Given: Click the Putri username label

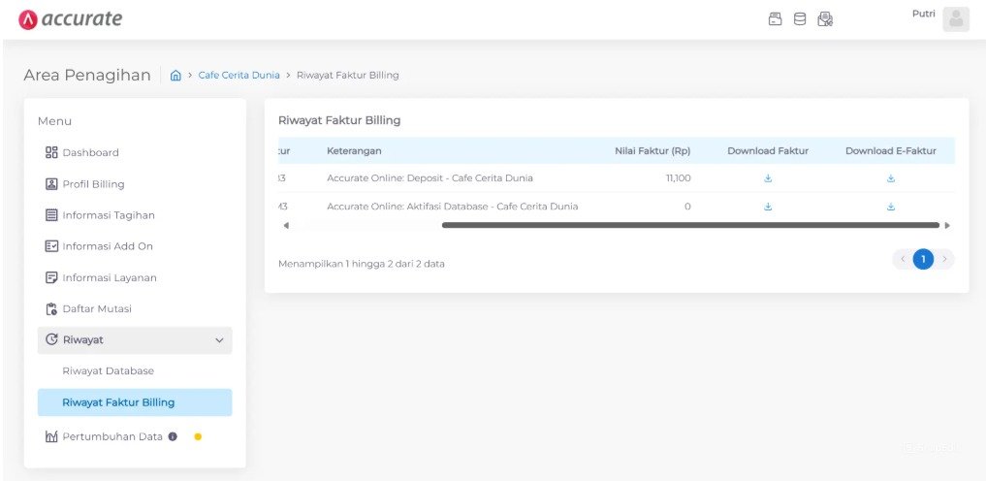Looking at the screenshot, I should pyautogui.click(x=924, y=14).
